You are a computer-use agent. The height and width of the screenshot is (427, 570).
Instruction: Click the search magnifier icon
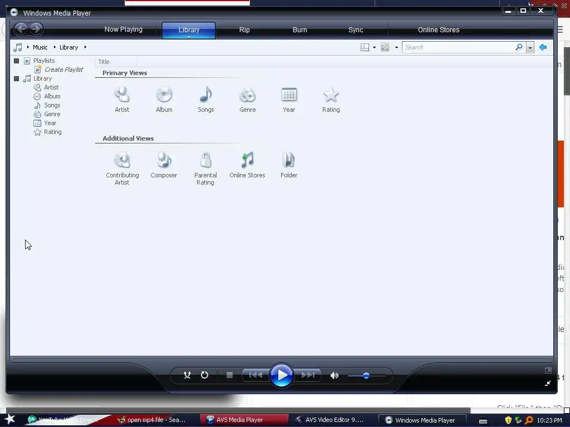[519, 47]
